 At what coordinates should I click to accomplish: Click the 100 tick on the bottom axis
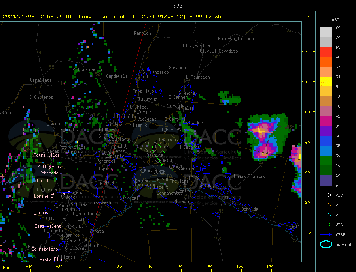[x=240, y=267]
